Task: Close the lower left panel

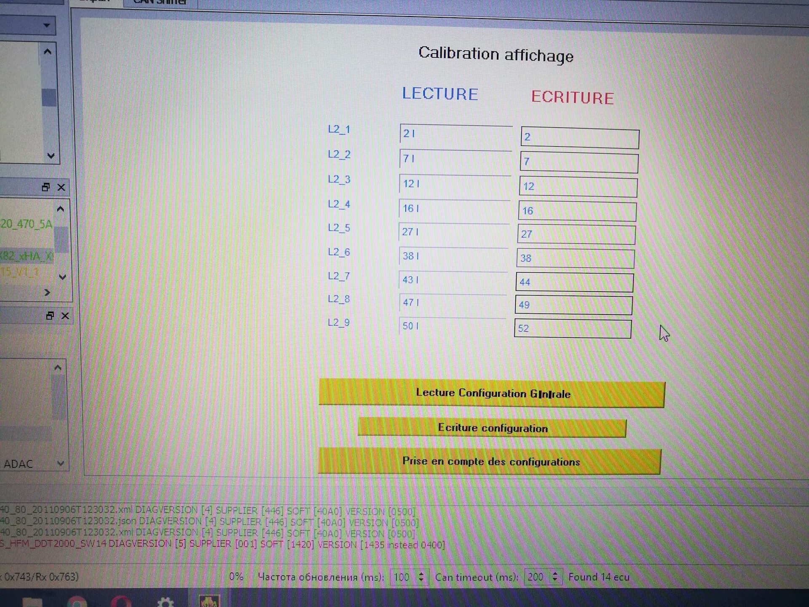Action: coord(65,316)
